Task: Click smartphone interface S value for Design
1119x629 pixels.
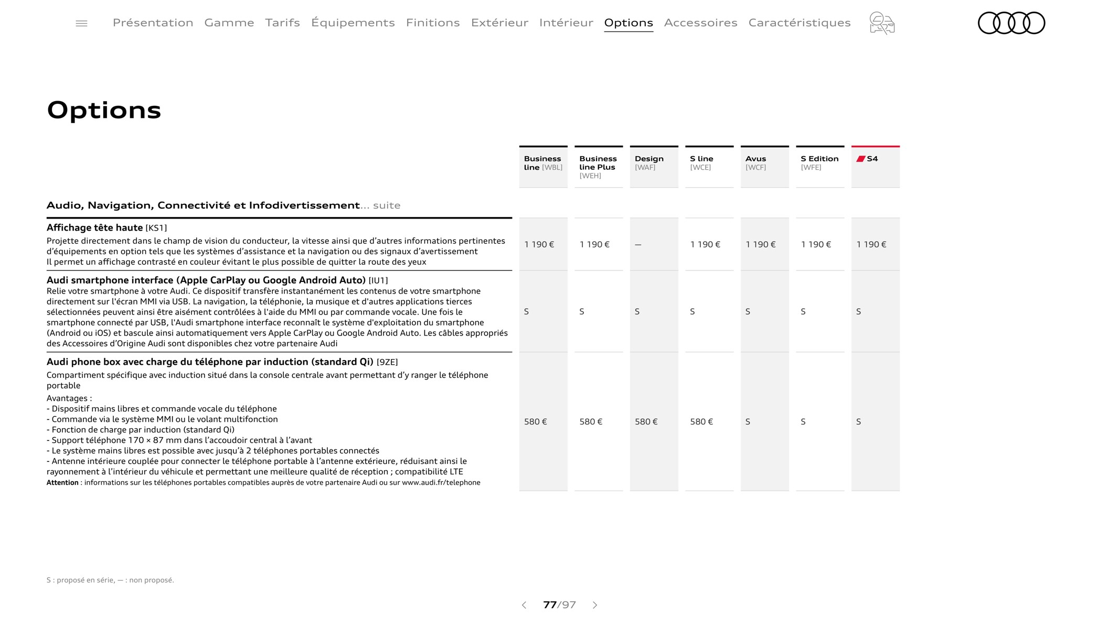Action: pos(637,311)
